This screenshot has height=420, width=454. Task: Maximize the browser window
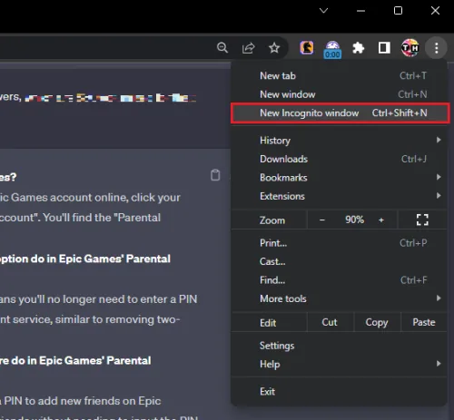click(398, 11)
